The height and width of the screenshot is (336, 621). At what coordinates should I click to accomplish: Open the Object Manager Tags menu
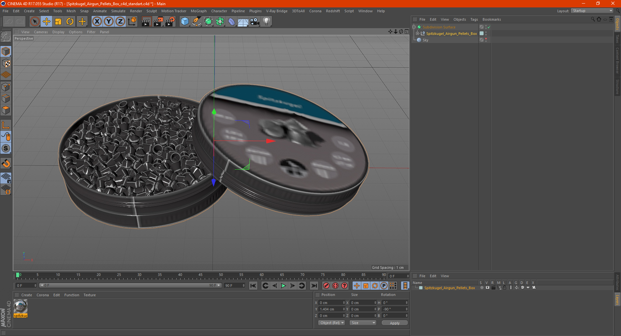point(474,19)
